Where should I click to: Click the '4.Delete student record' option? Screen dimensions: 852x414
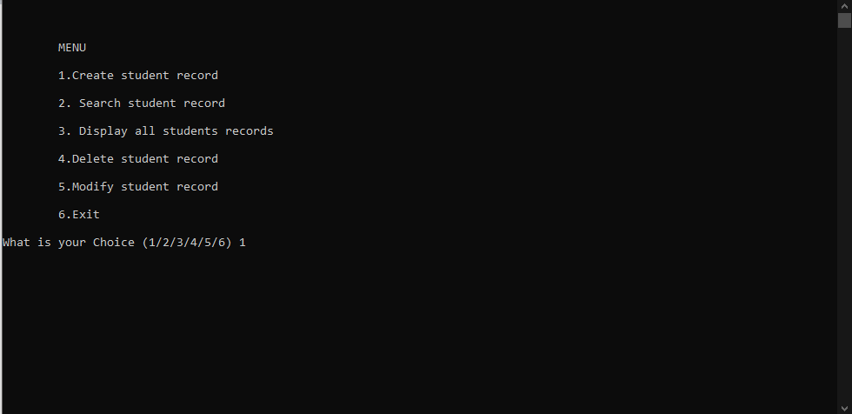[x=138, y=158]
